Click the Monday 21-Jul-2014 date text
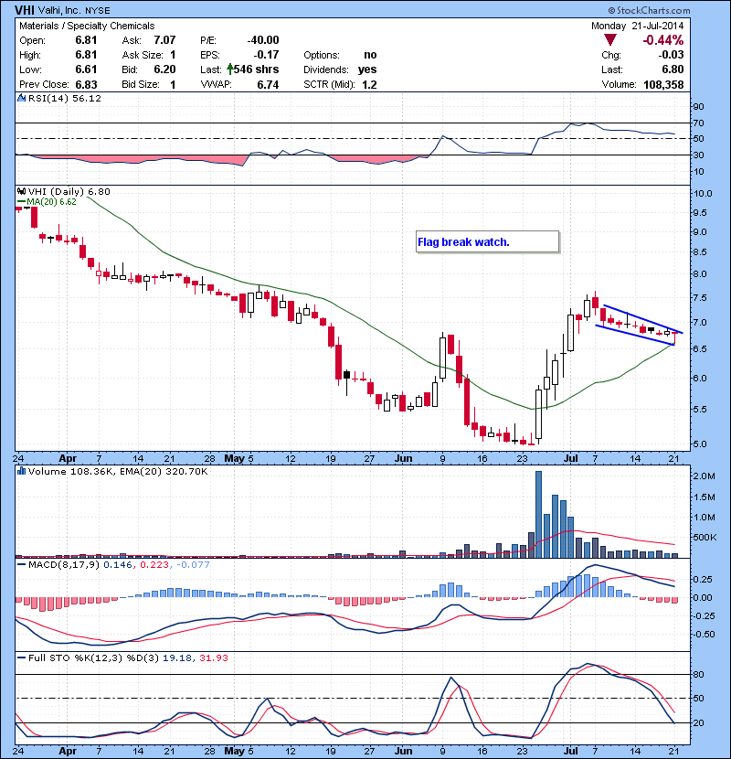This screenshot has height=759, width=731. (637, 26)
